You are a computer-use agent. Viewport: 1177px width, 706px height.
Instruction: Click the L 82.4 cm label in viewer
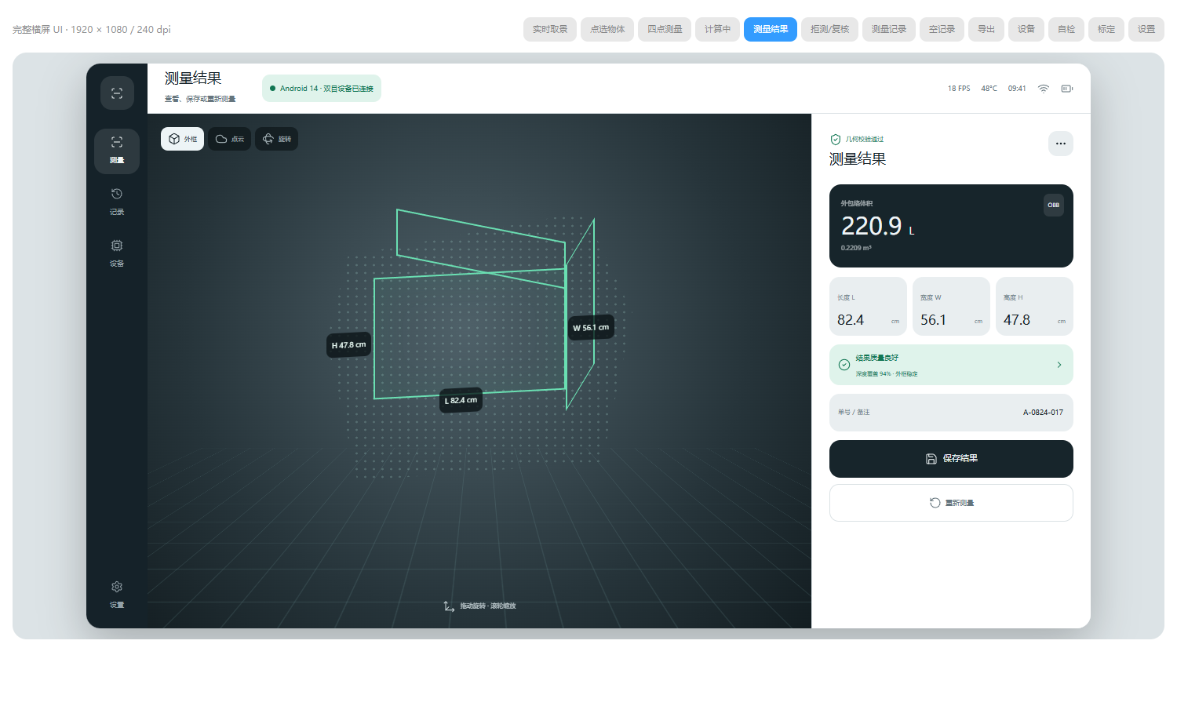461,400
